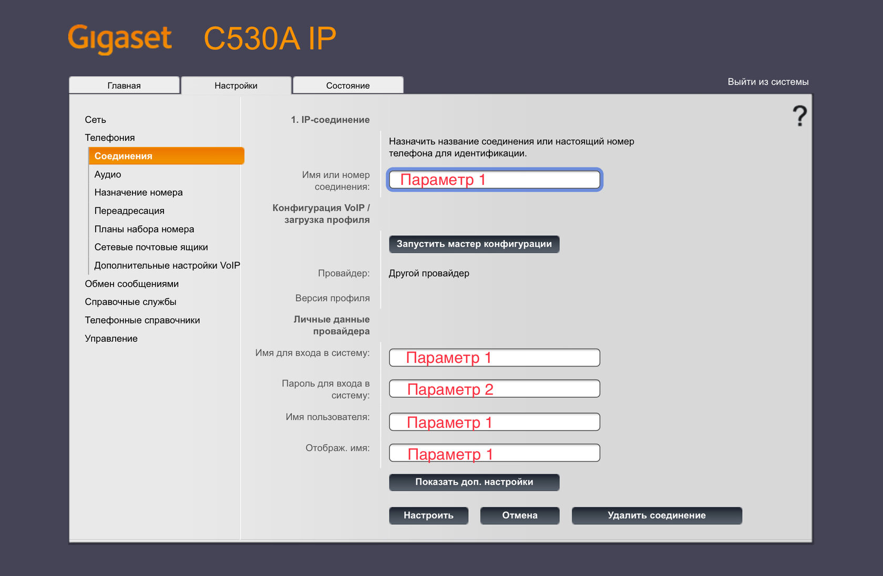Screen dimensions: 883x576
Task: Click the Личные данные провайдера heading
Action: pyautogui.click(x=332, y=326)
